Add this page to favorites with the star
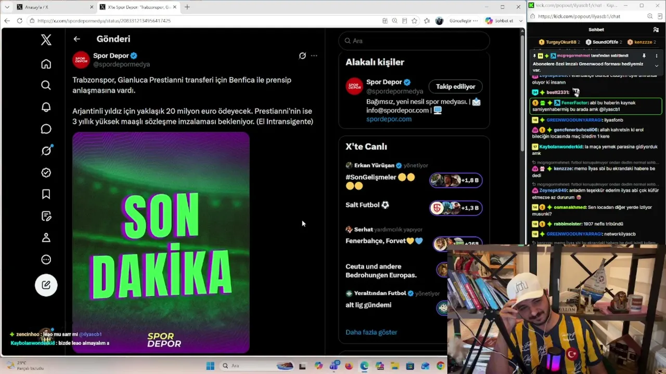This screenshot has width=666, height=374. [x=414, y=21]
